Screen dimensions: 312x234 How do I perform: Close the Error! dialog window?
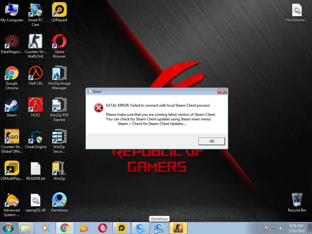222,91
